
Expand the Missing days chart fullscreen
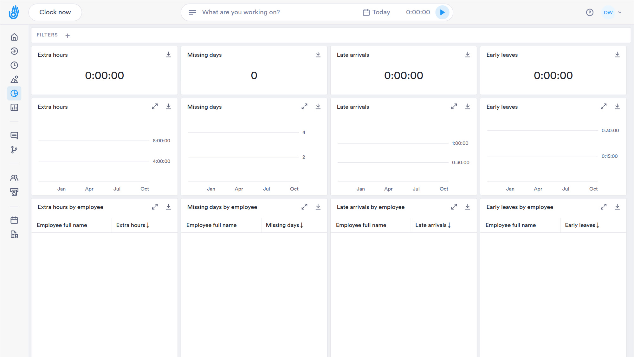coord(304,107)
